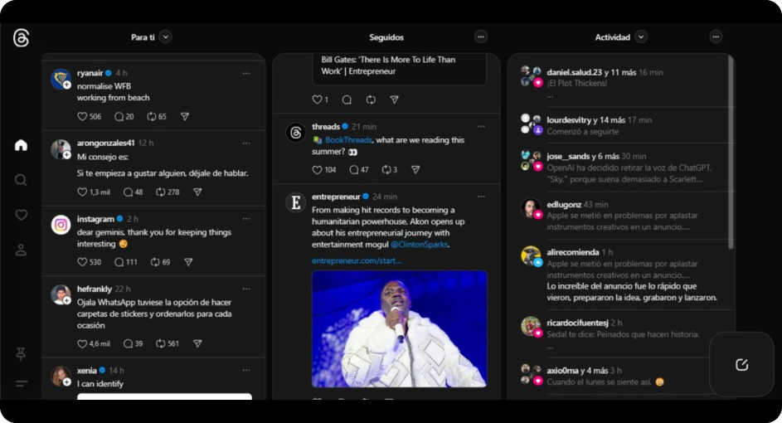
Task: Open the Threads logo home
Action: click(x=21, y=38)
